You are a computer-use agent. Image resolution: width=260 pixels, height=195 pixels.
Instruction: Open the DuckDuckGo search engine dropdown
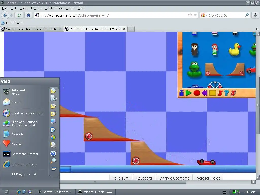(x=204, y=15)
